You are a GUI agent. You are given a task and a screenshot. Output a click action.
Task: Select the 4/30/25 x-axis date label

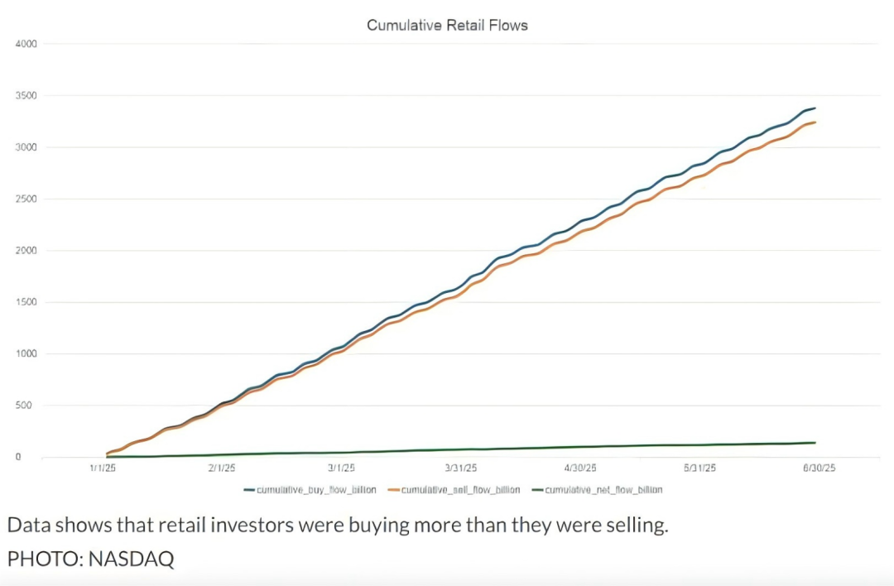click(580, 468)
